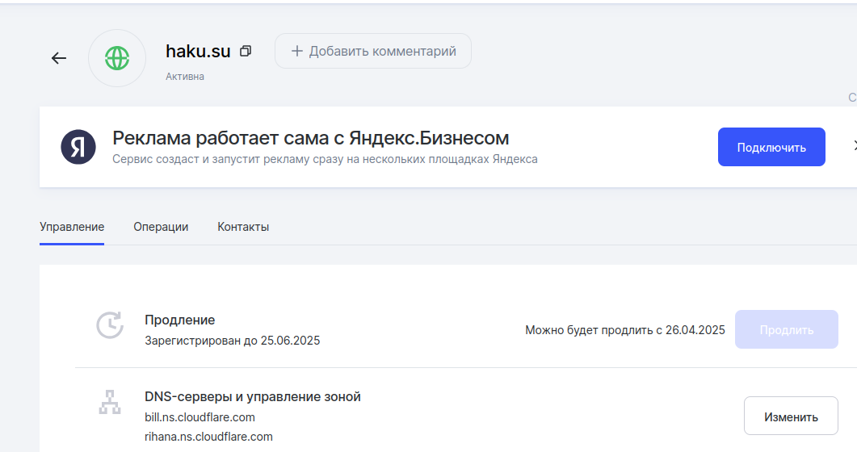Viewport: 857px width, 452px height.
Task: Select the Управление tab
Action: [x=72, y=227]
